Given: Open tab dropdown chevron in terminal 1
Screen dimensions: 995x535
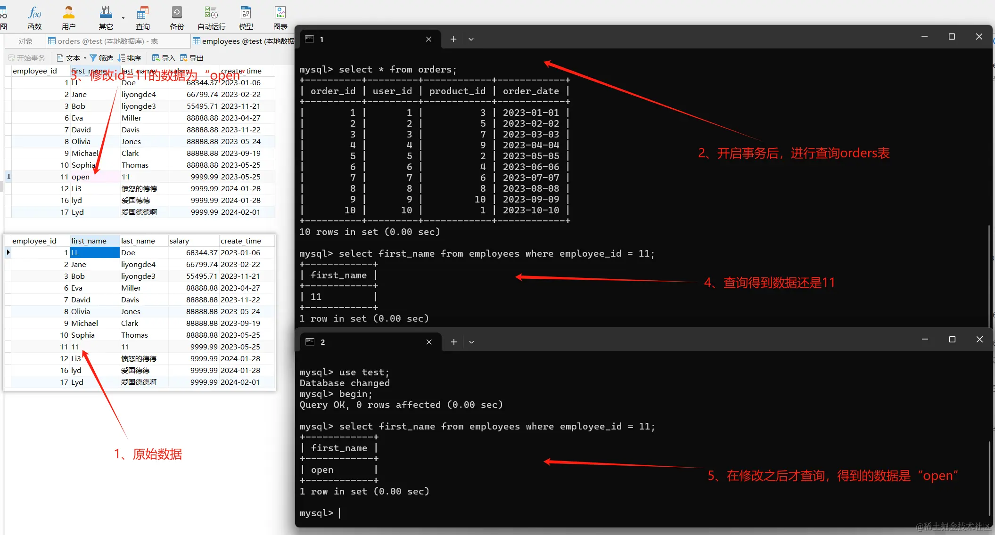Looking at the screenshot, I should click(x=471, y=39).
